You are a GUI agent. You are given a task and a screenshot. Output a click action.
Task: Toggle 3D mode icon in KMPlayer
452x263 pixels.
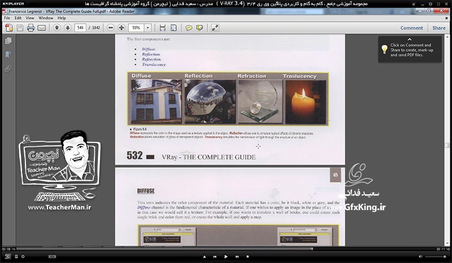pyautogui.click(x=8, y=256)
